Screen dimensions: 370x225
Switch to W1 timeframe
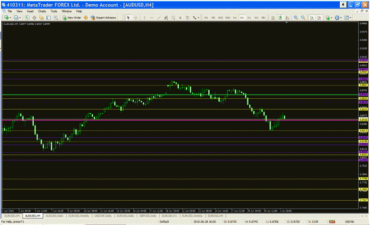point(256,18)
